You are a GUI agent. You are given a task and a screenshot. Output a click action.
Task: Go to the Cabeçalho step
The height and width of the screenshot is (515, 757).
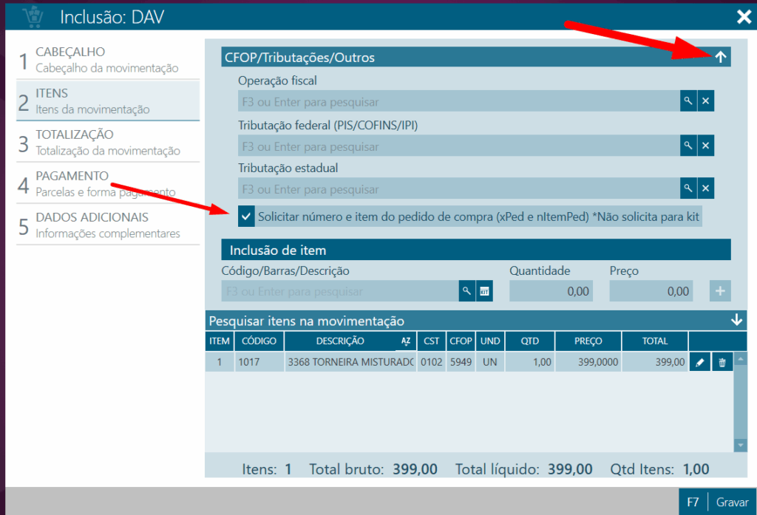click(x=107, y=59)
